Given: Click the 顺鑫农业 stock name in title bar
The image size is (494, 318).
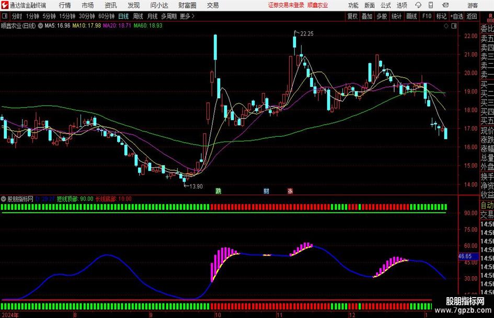Looking at the screenshot, I should coord(318,5).
